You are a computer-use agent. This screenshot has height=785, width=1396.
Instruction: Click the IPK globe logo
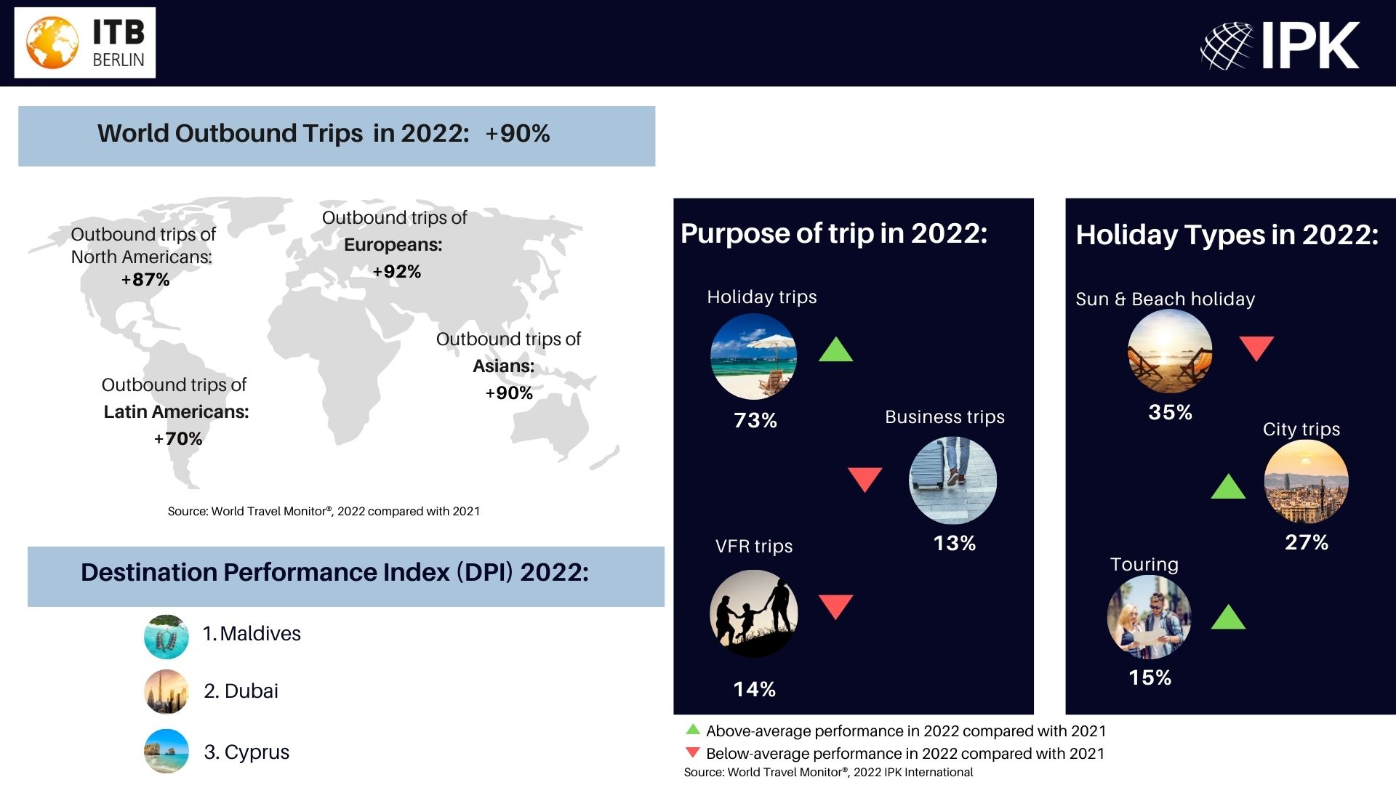(x=1227, y=46)
